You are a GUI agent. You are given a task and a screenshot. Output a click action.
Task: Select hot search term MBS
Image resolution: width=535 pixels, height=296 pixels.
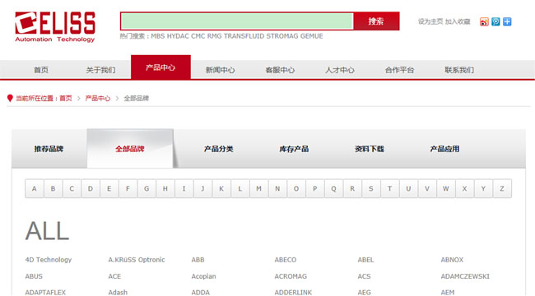click(x=158, y=36)
